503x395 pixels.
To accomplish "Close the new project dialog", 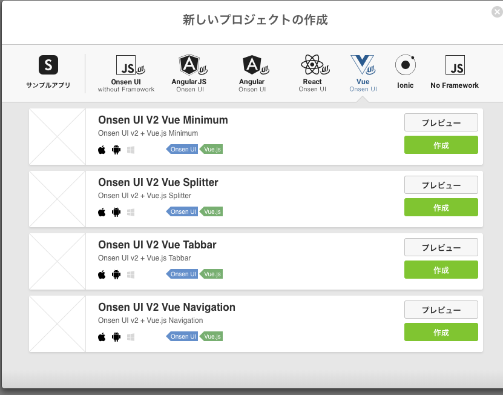I will 497,12.
